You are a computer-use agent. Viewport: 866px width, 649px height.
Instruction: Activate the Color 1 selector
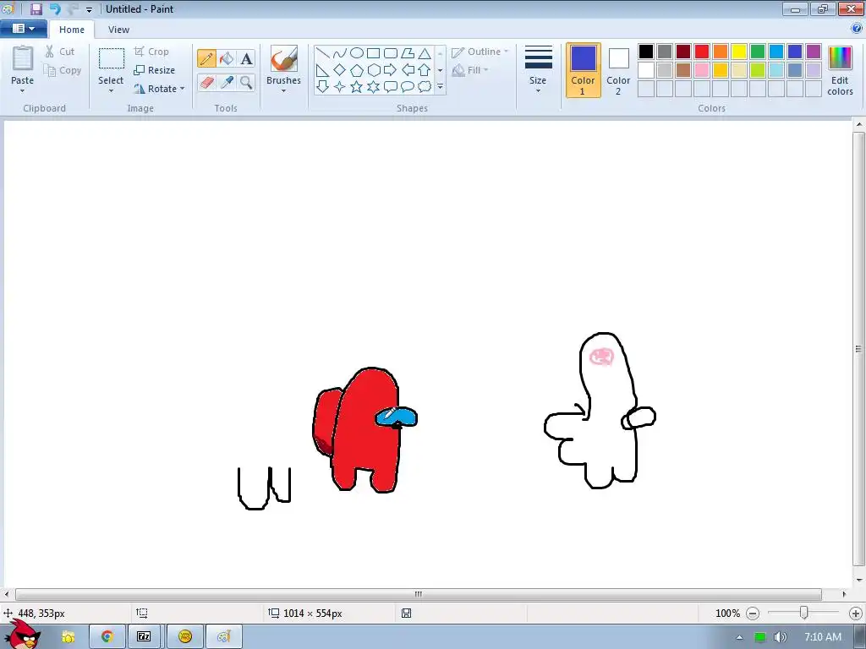(584, 71)
